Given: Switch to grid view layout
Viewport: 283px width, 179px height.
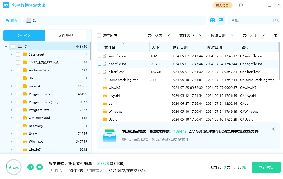Looking at the screenshot, I should click(213, 20).
